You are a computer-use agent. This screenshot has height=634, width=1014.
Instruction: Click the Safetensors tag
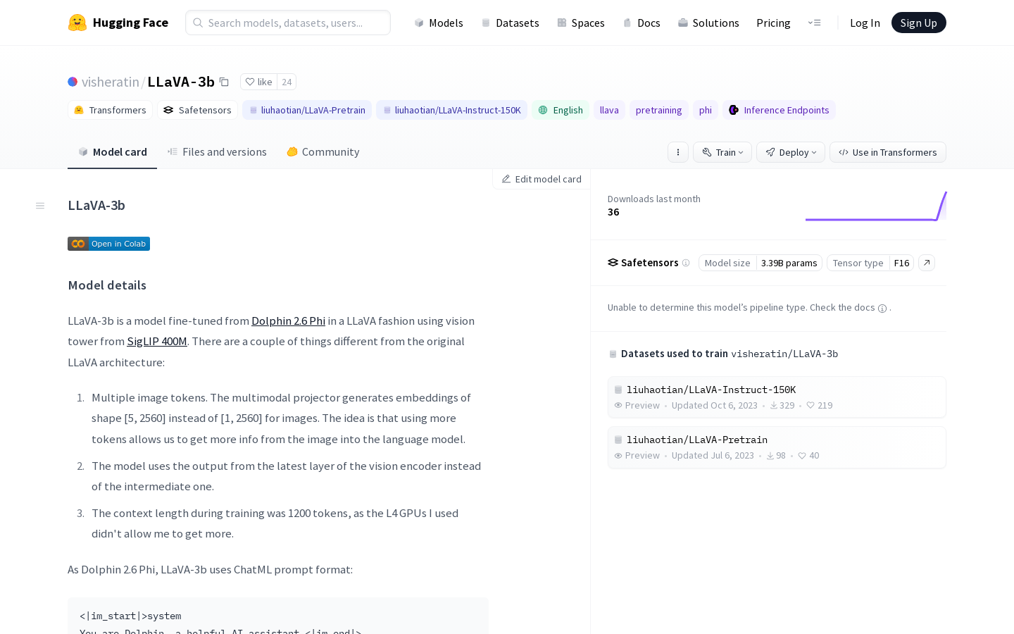click(197, 110)
